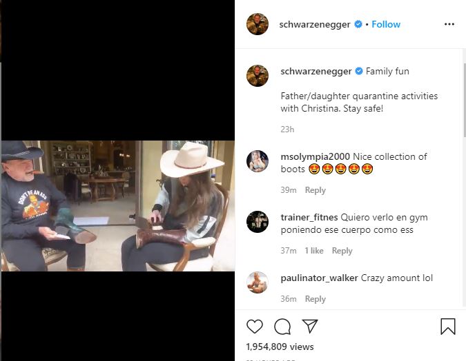Follow the schwarzenegger account

click(386, 24)
